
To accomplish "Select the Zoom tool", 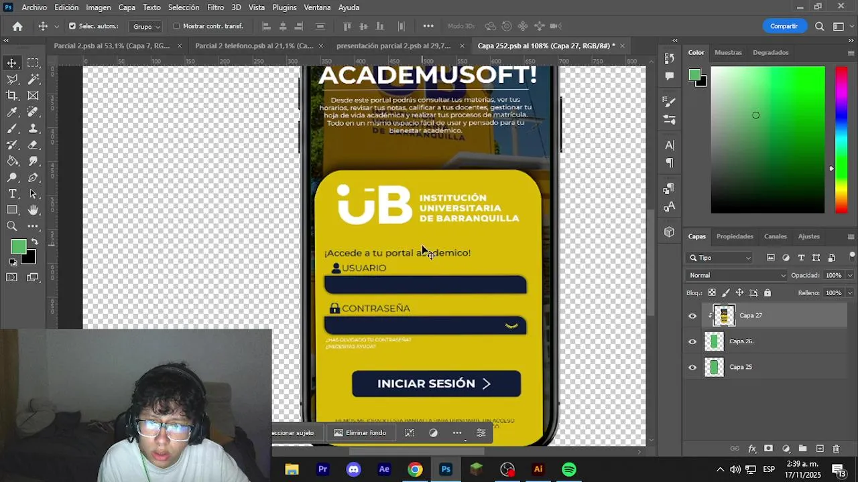I will pos(12,227).
